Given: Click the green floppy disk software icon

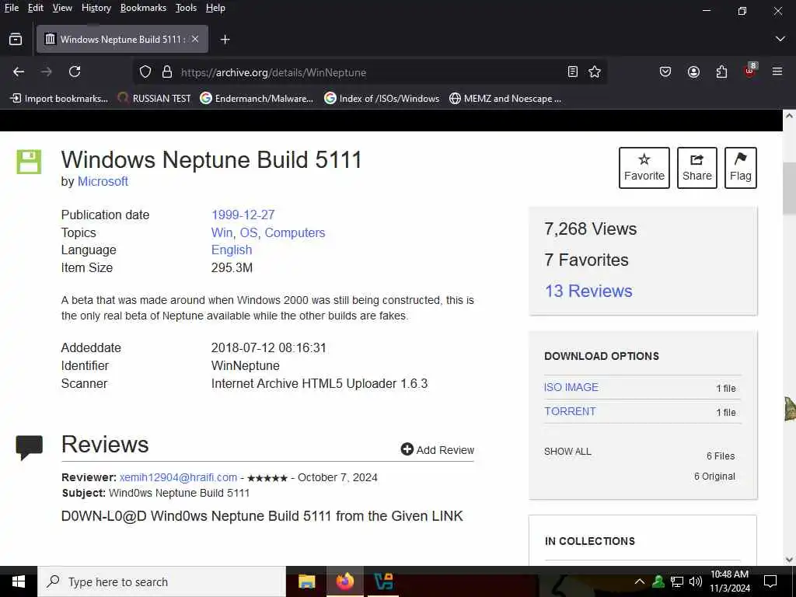Looking at the screenshot, I should tap(29, 162).
